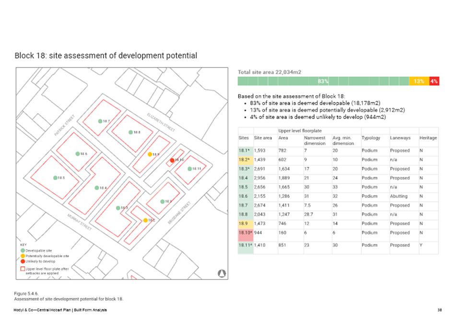
Task: Click the green marker for site 18.1
Action: coord(163,201)
